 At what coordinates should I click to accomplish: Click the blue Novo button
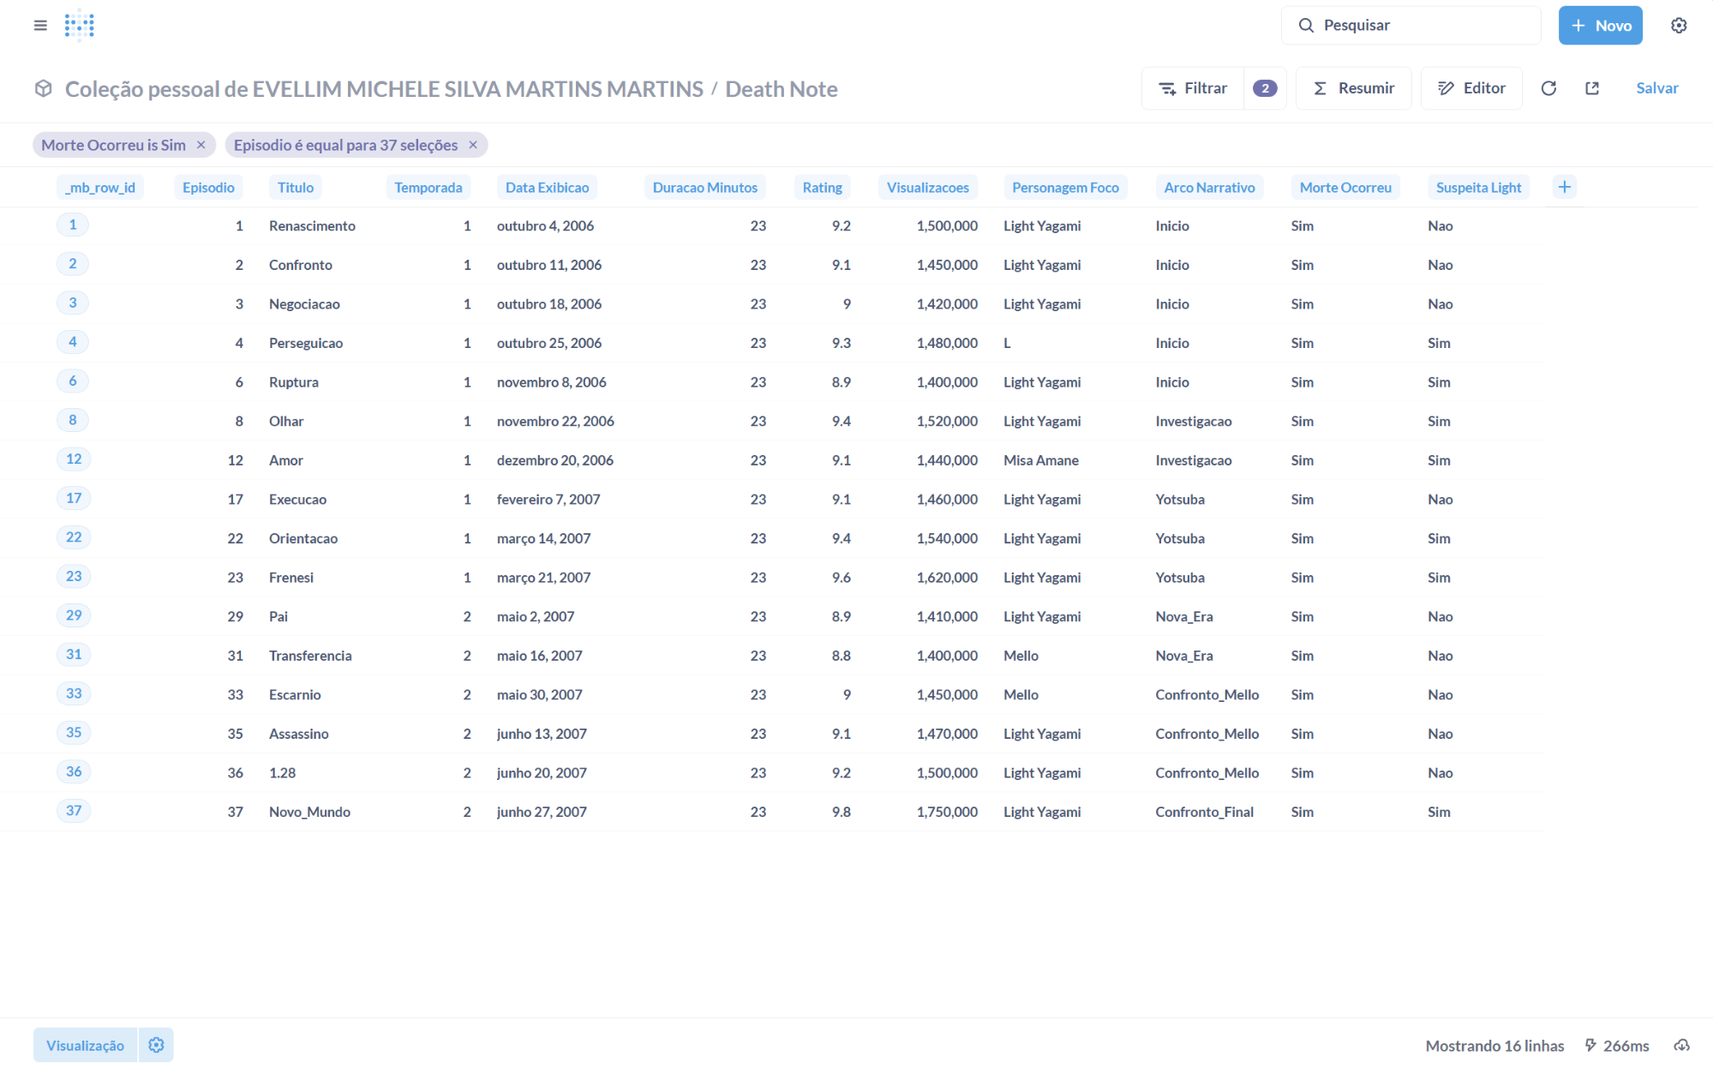point(1600,26)
